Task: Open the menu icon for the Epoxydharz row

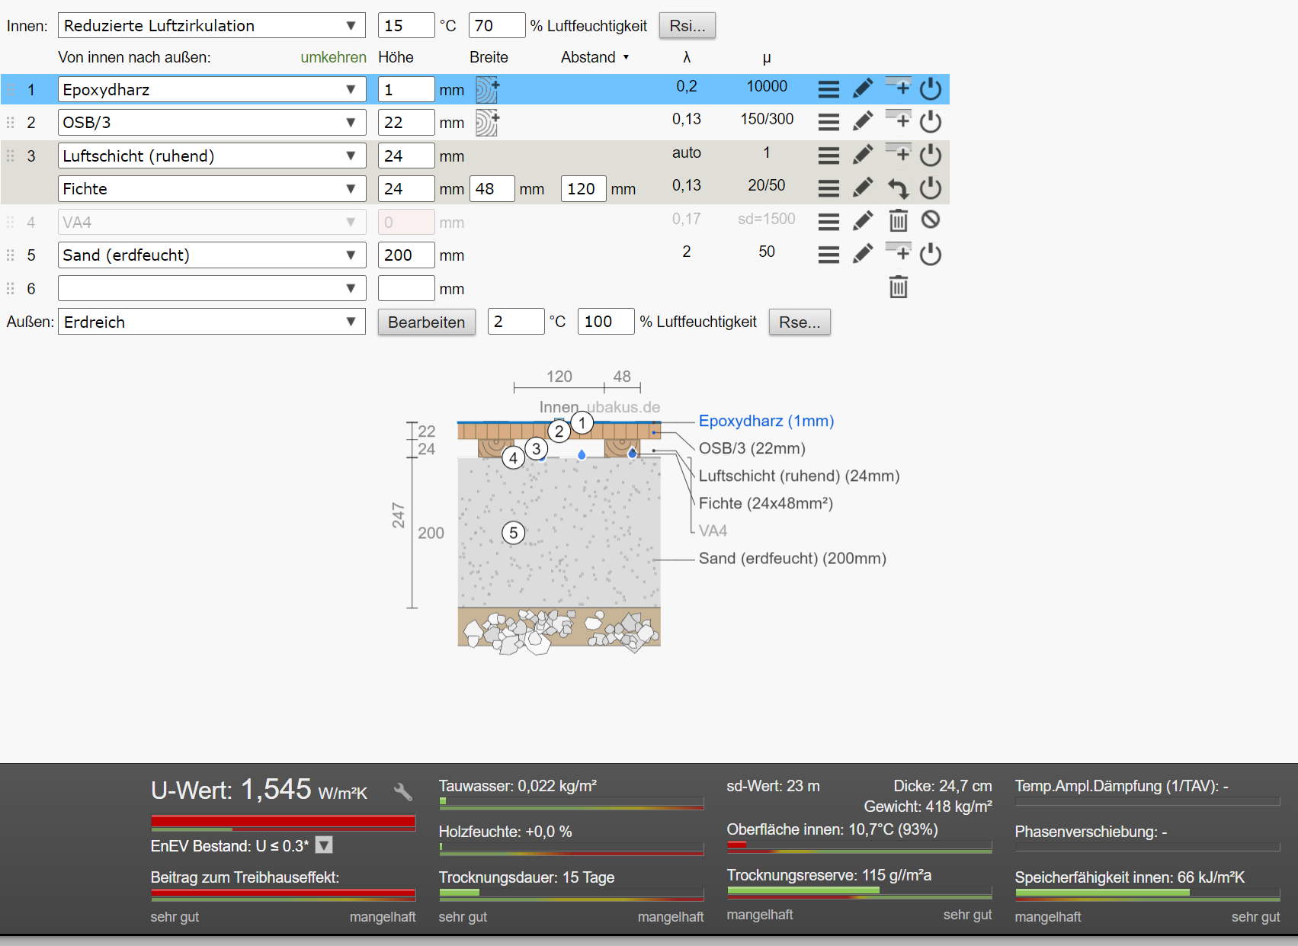Action: tap(828, 89)
